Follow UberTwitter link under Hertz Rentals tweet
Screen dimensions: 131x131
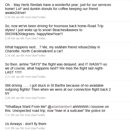[39, 17]
